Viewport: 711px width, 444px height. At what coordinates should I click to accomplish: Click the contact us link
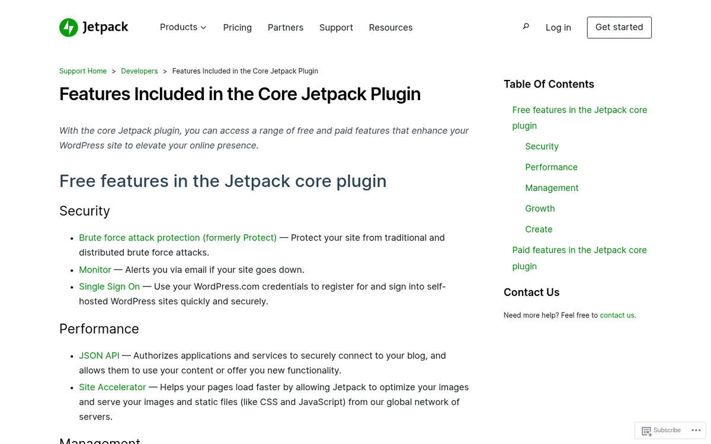617,315
